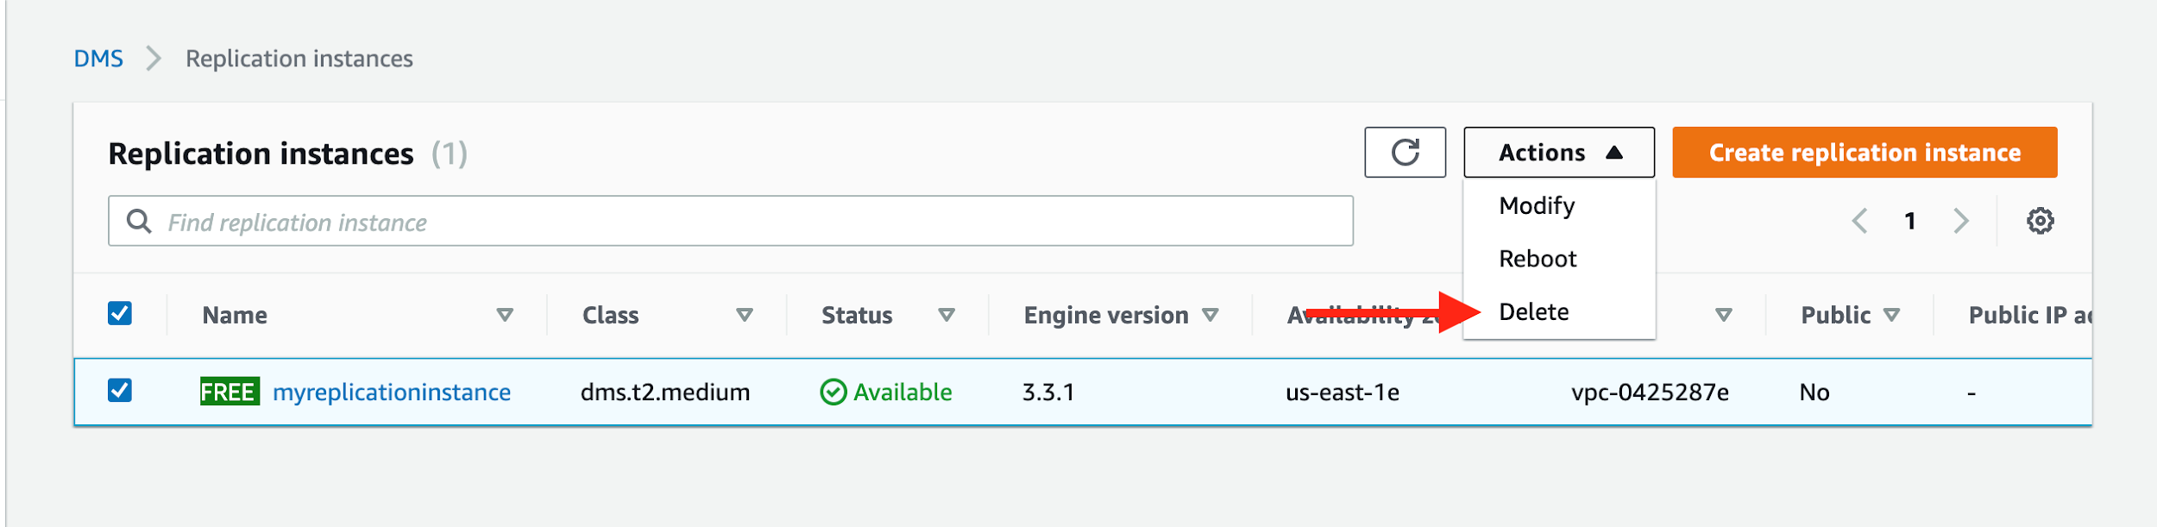Uncheck the myreplicationinstance row checkbox

pyautogui.click(x=120, y=391)
